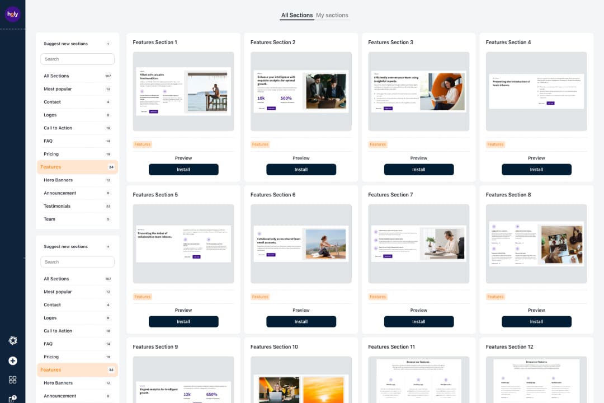Select 'Logos' in the lower category list
This screenshot has width=604, height=403.
coord(77,318)
